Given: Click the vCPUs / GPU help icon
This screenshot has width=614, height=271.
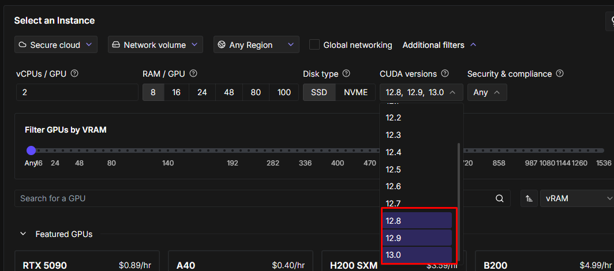Looking at the screenshot, I should 74,74.
